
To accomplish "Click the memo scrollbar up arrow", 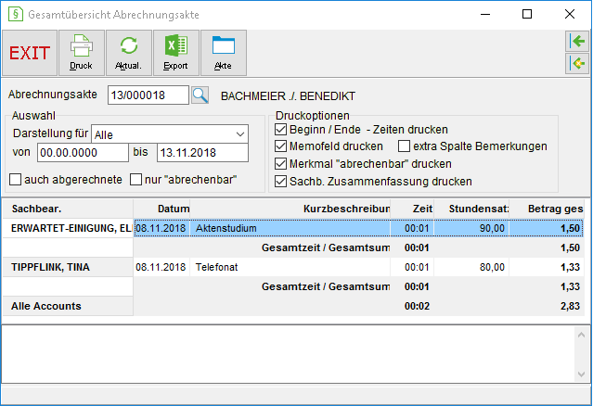I will 581,335.
